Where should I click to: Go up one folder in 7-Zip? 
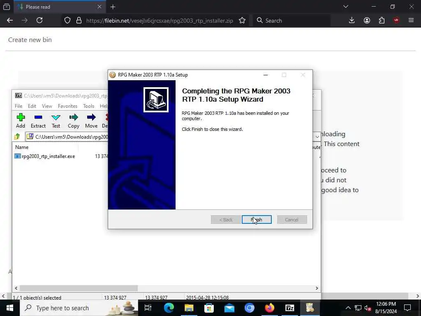coord(17,137)
